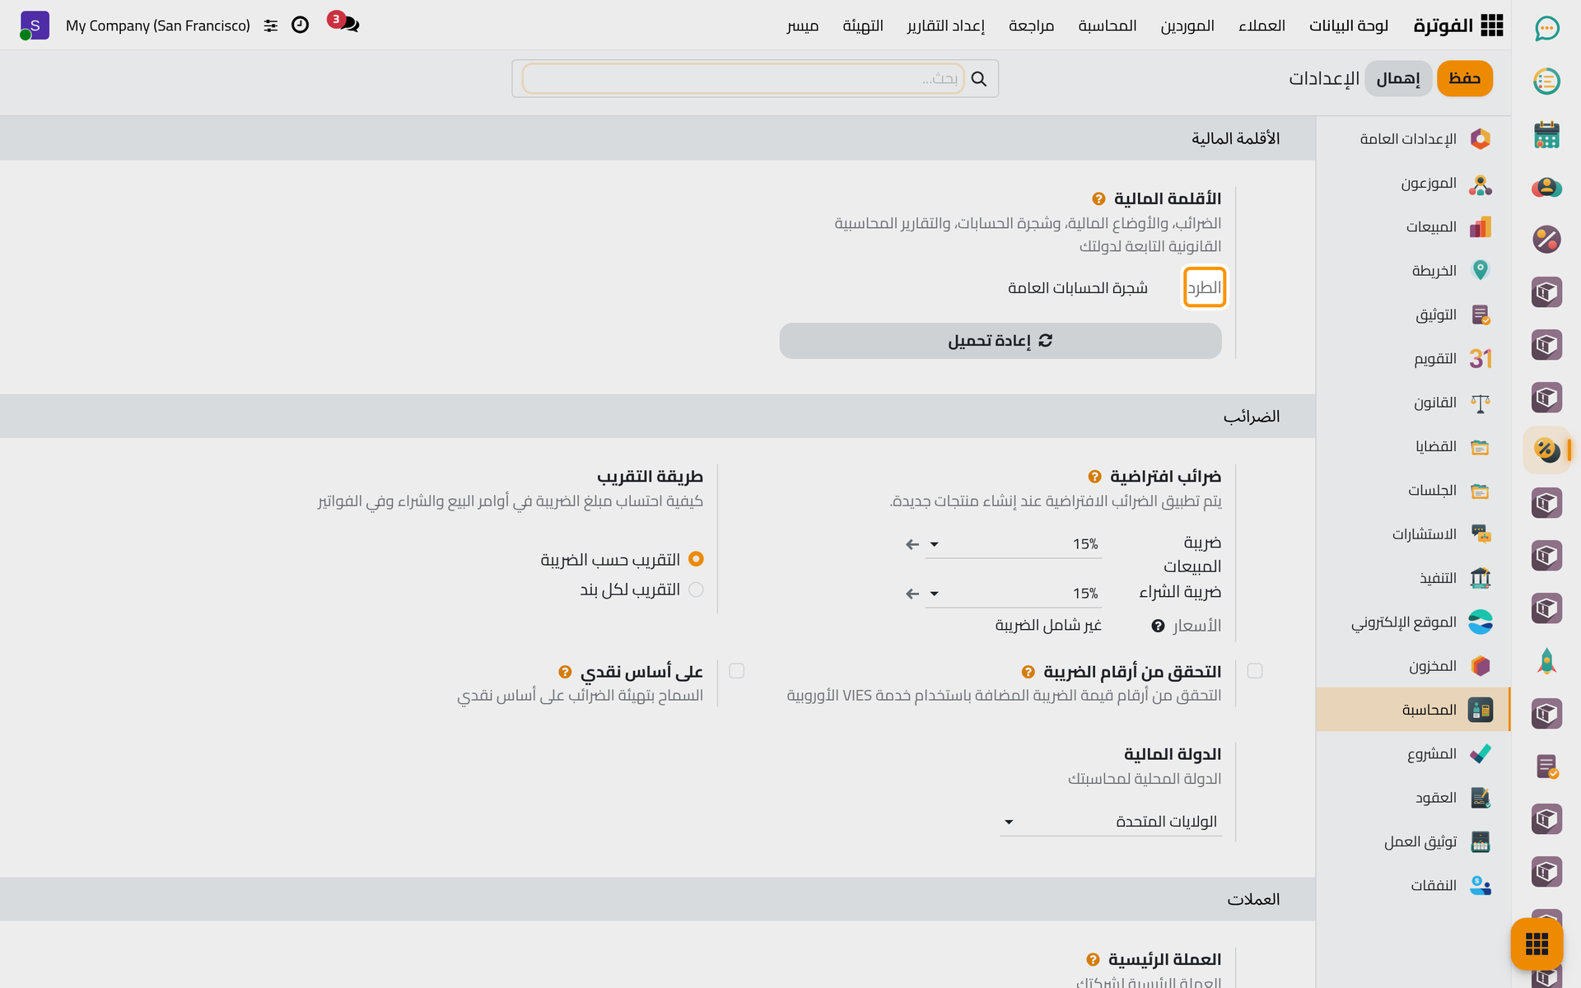Click the search magnifier icon
The height and width of the screenshot is (988, 1581).
(x=979, y=79)
